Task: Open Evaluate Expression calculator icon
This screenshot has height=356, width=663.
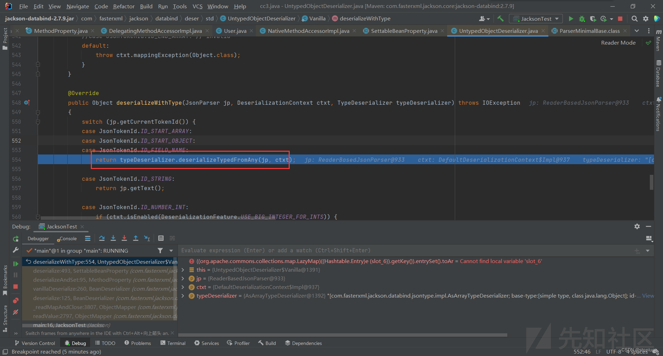Action: pyautogui.click(x=161, y=238)
